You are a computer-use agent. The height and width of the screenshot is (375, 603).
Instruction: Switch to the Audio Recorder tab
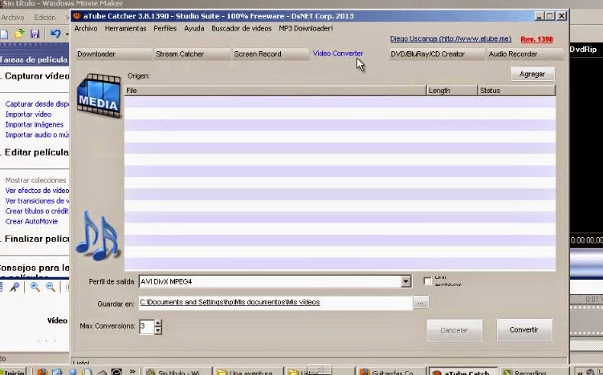(525, 54)
